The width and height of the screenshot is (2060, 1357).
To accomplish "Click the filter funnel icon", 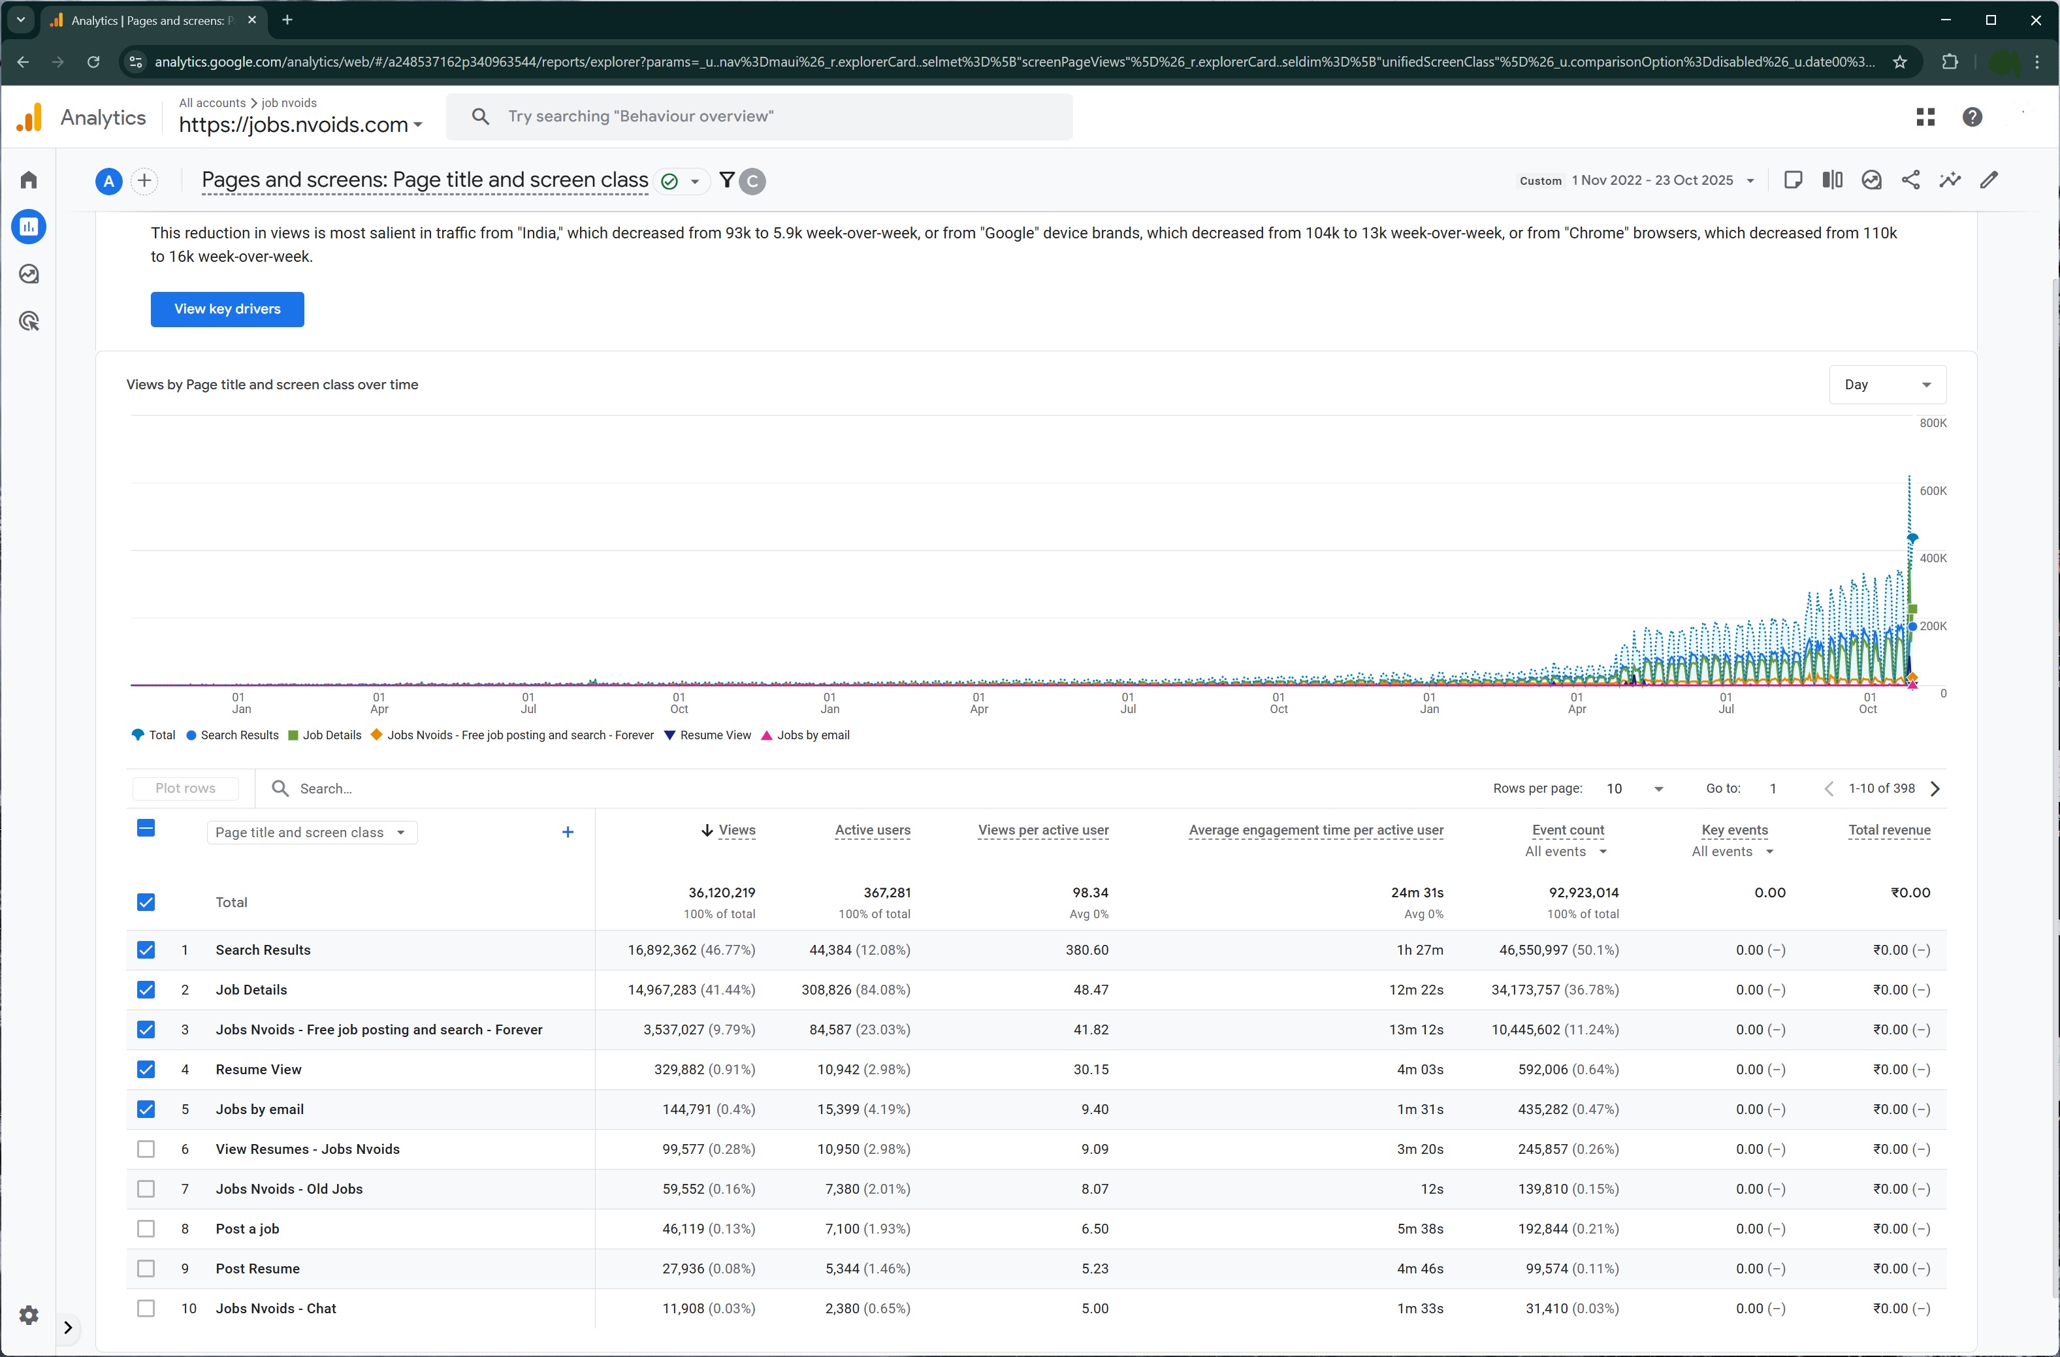I will point(727,180).
